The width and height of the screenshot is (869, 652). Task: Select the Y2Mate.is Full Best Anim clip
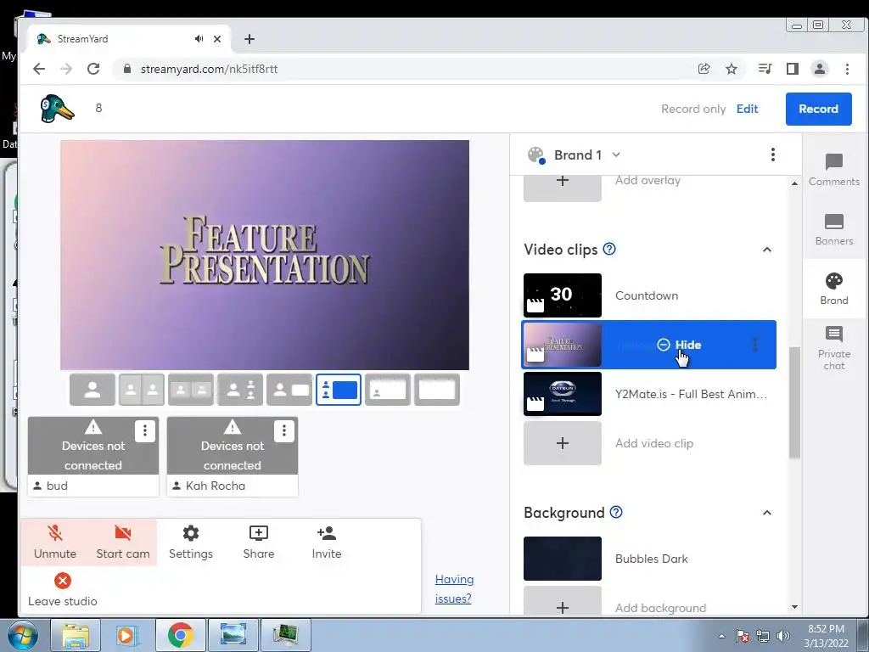pyautogui.click(x=648, y=394)
